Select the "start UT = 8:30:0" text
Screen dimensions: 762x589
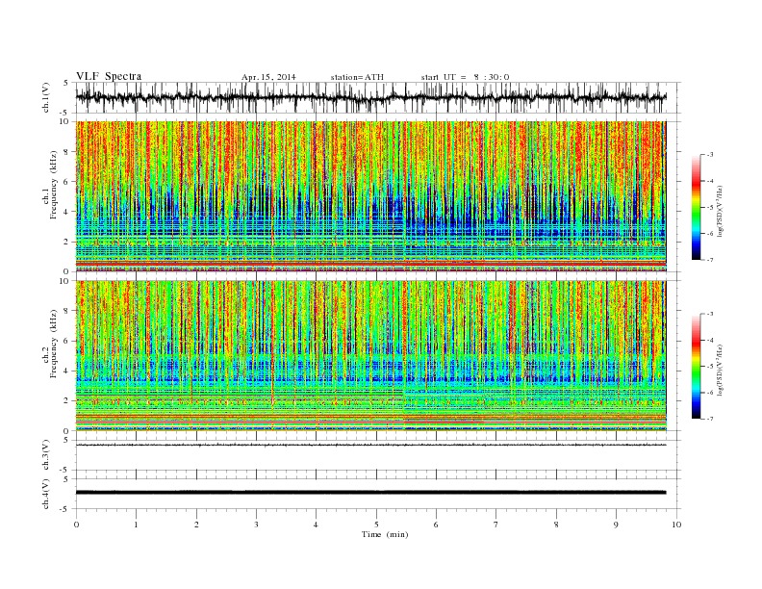[x=465, y=77]
